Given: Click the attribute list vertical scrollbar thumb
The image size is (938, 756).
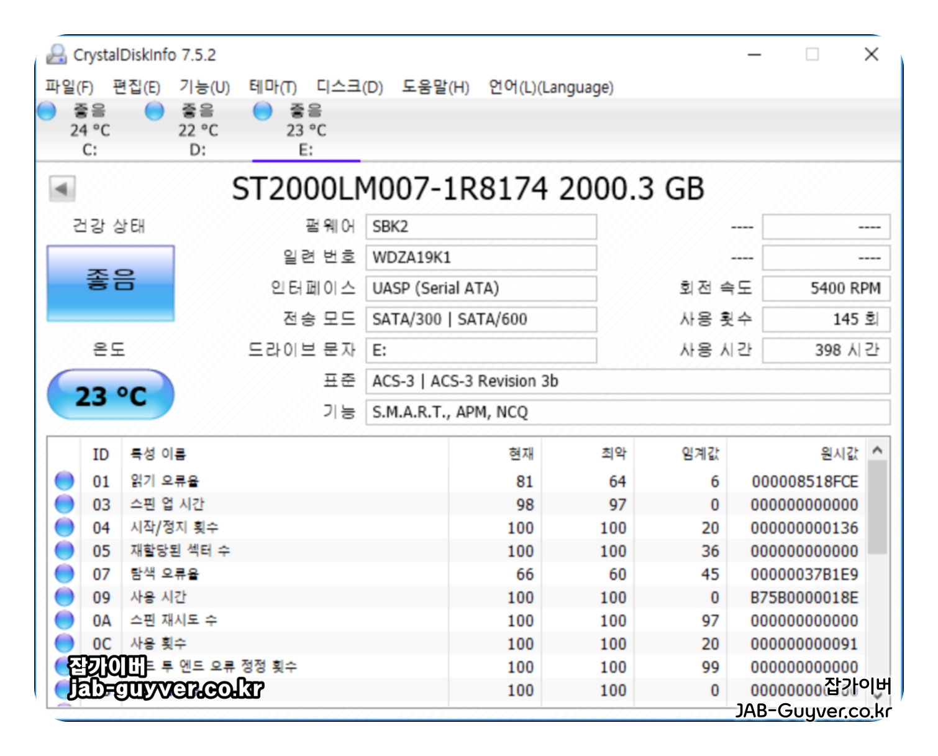Looking at the screenshot, I should point(877,507).
